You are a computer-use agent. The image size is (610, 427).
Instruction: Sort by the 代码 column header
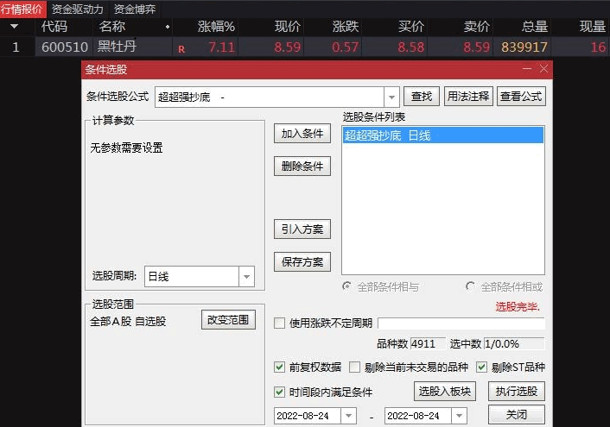point(54,27)
